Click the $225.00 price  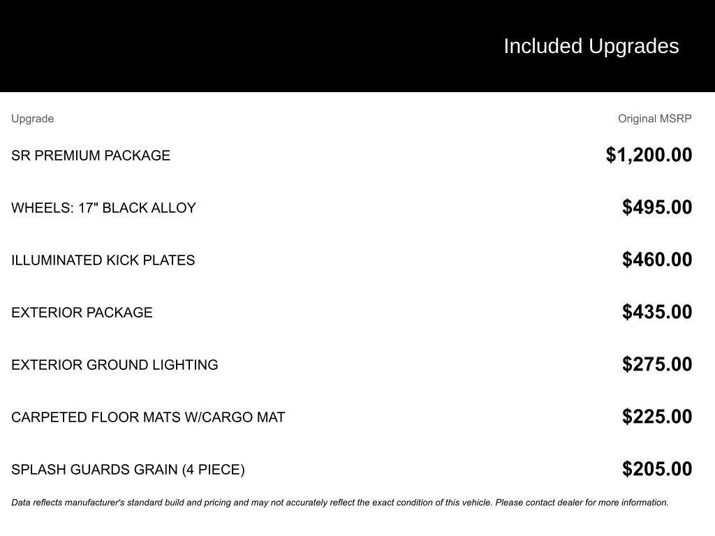coord(656,417)
